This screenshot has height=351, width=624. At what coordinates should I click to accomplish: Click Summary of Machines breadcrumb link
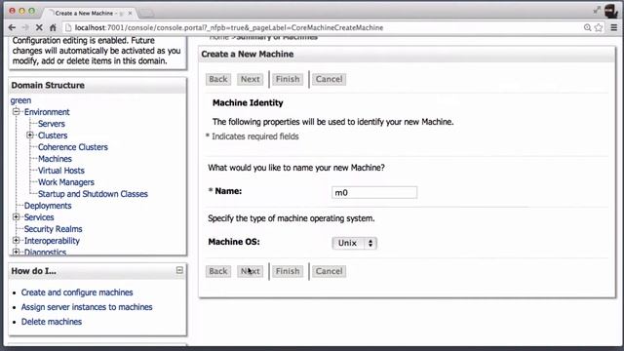tap(277, 38)
